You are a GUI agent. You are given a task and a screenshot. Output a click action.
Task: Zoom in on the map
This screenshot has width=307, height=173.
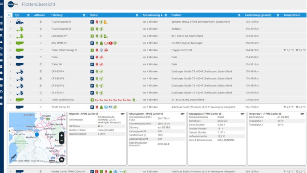tap(61, 135)
